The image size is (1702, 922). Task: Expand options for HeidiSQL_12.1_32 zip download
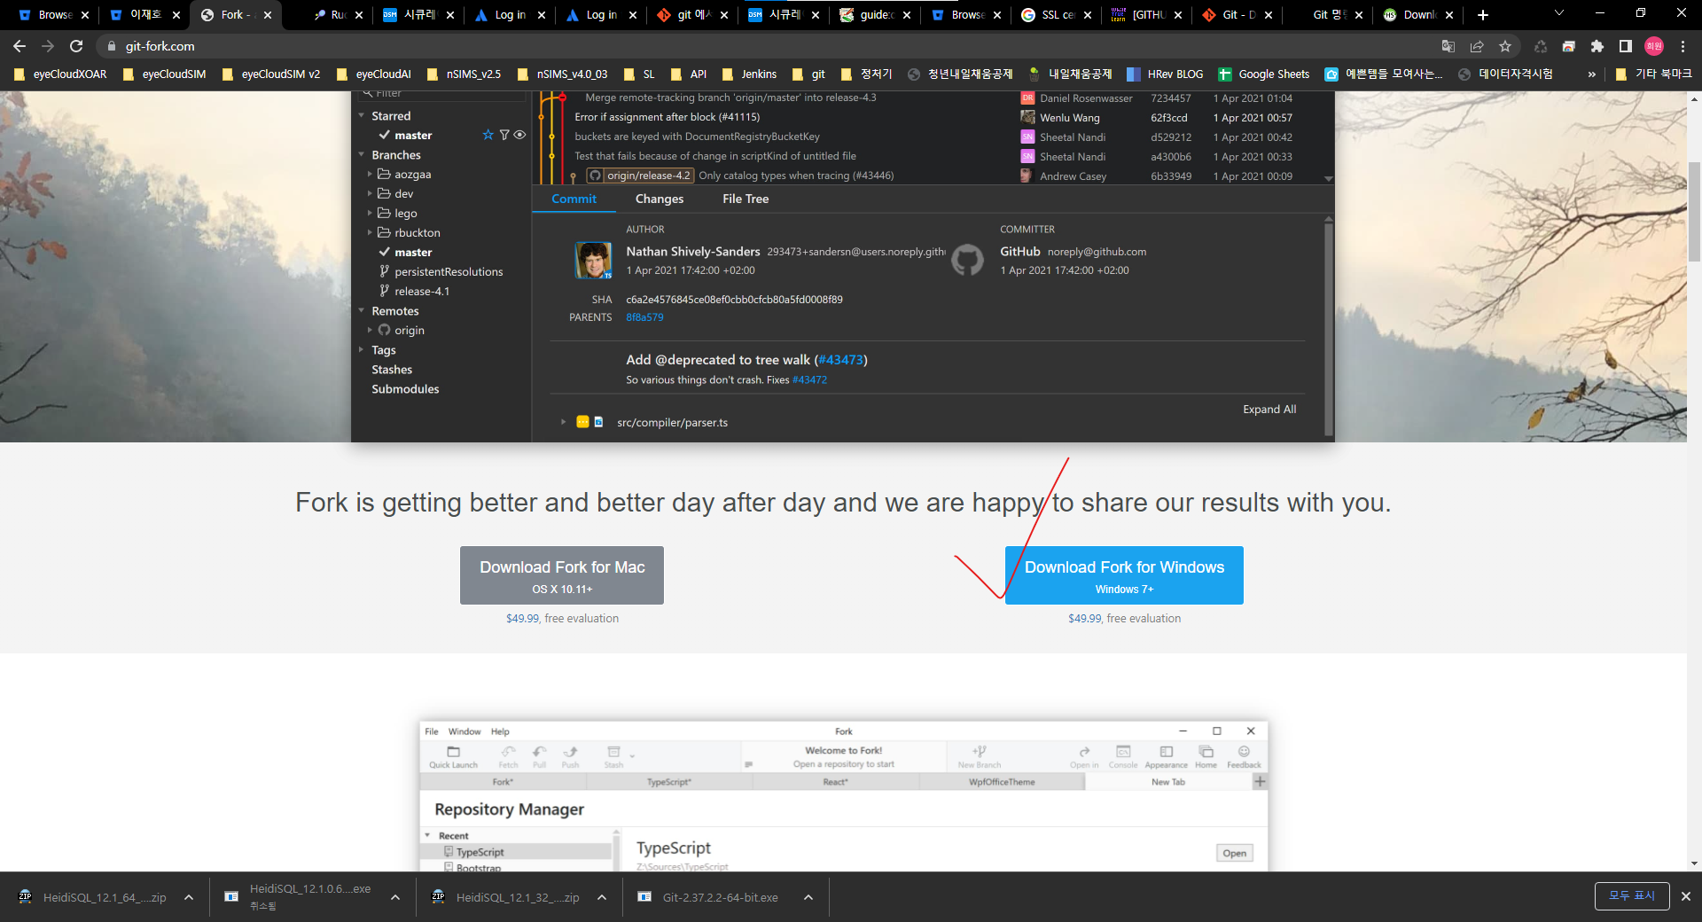(602, 897)
